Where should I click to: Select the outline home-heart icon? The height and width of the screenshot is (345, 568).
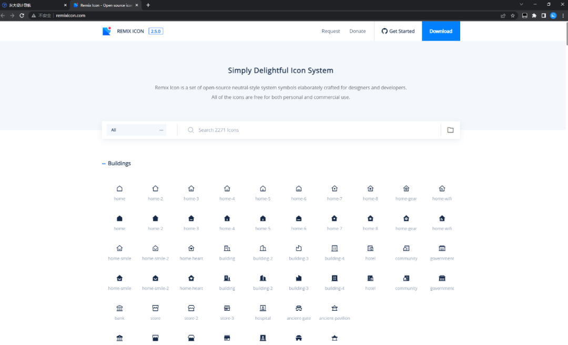tap(191, 248)
